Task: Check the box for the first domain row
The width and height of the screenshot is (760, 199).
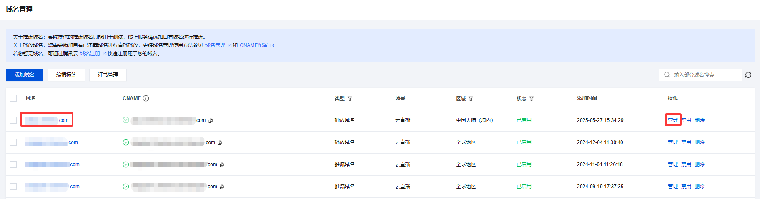Action: coord(13,120)
